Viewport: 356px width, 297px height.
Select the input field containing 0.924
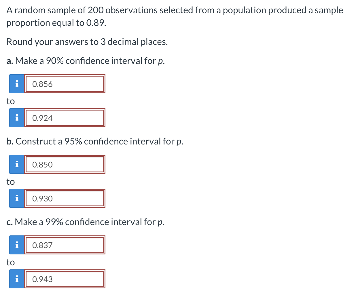(x=65, y=117)
